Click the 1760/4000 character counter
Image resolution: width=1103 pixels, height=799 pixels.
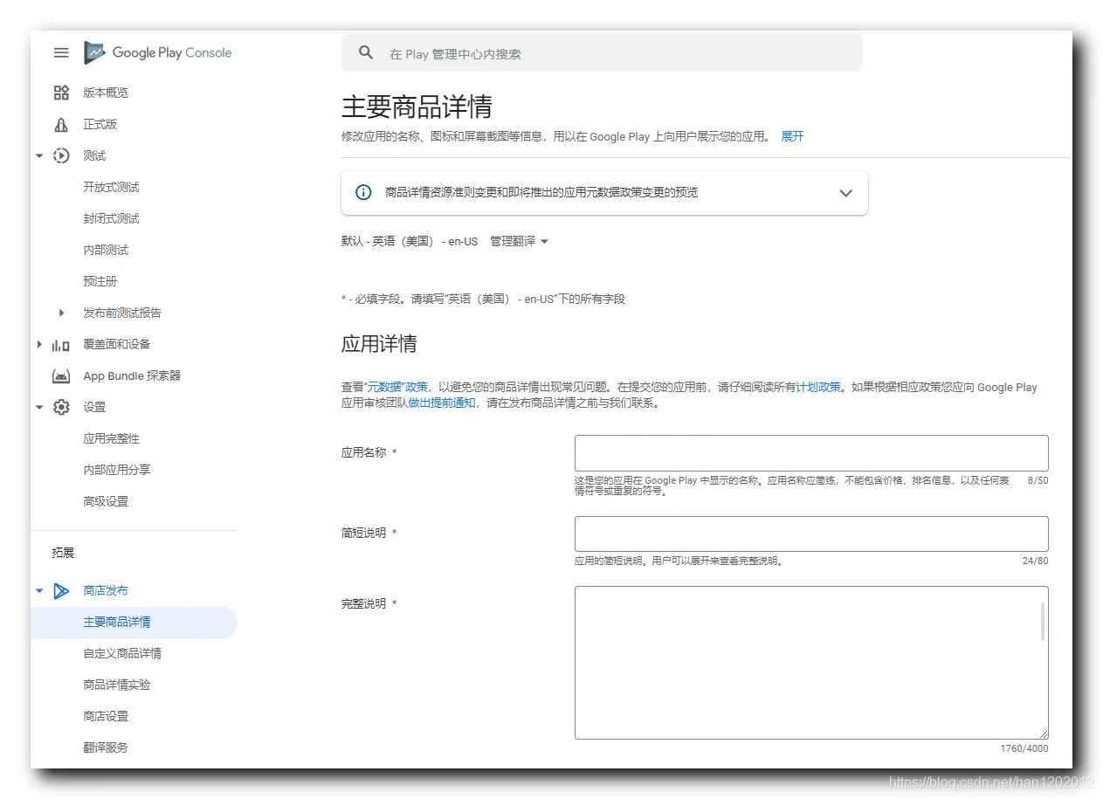(1024, 748)
